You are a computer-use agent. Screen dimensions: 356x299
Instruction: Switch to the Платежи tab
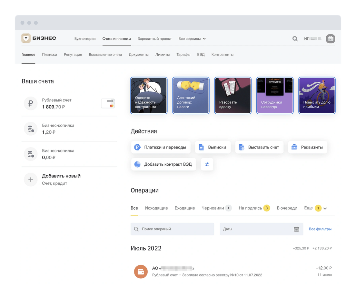(49, 55)
